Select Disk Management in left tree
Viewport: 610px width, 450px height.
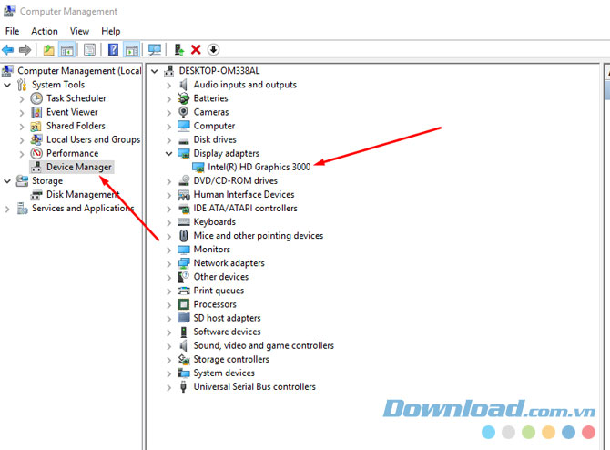point(82,194)
